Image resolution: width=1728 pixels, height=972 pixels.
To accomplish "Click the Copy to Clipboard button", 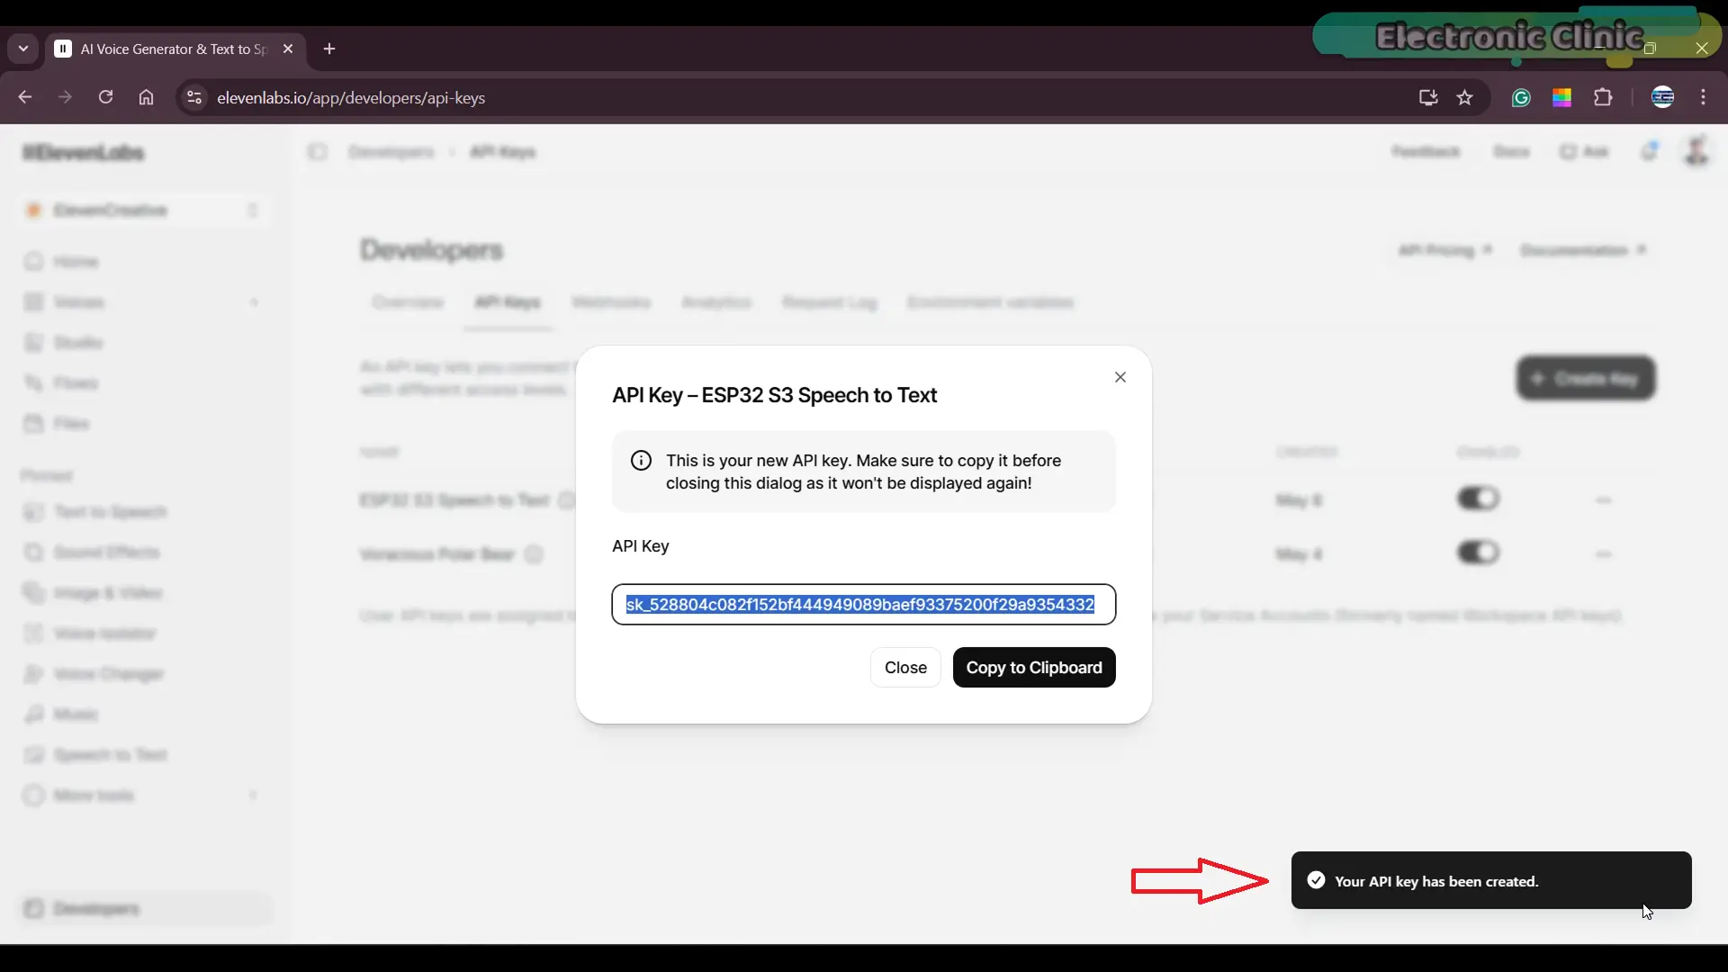I will [1034, 668].
